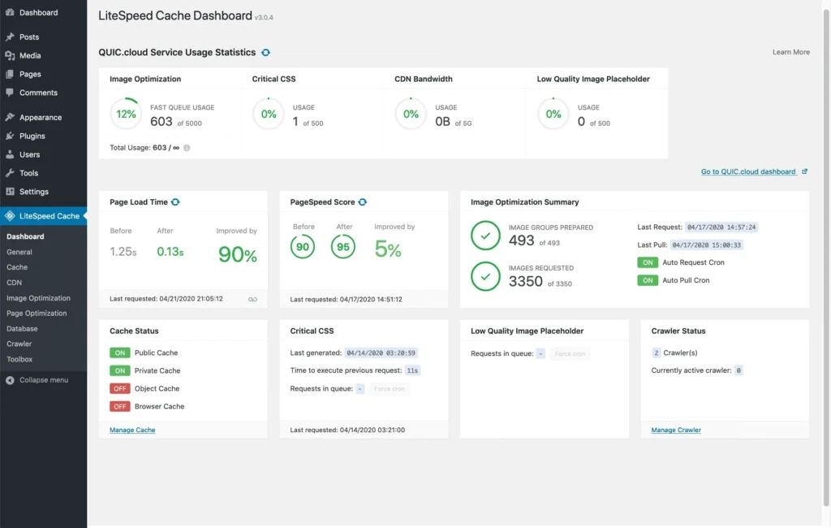The height and width of the screenshot is (528, 831).
Task: Click the Dashboard gauge icon in sidebar
Action: point(10,12)
